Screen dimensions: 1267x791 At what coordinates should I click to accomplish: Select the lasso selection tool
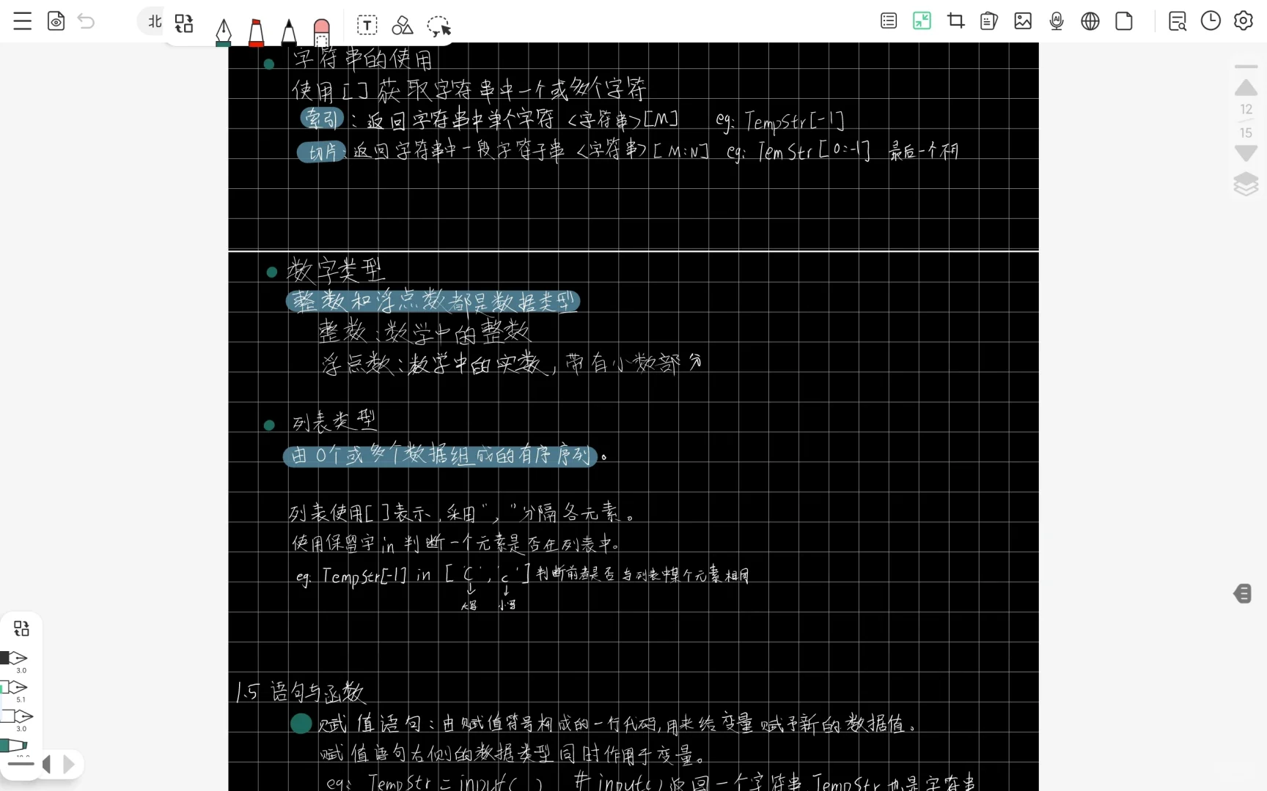tap(440, 26)
